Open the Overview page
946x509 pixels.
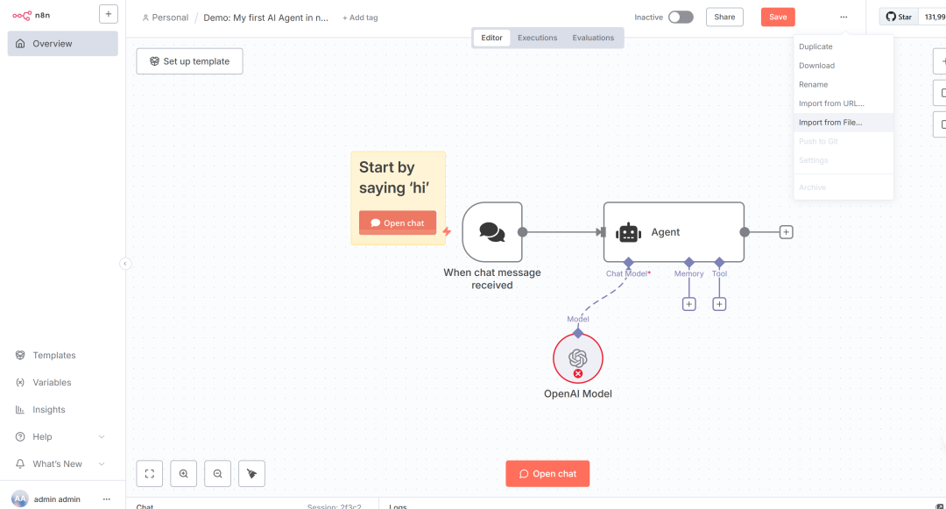point(63,44)
